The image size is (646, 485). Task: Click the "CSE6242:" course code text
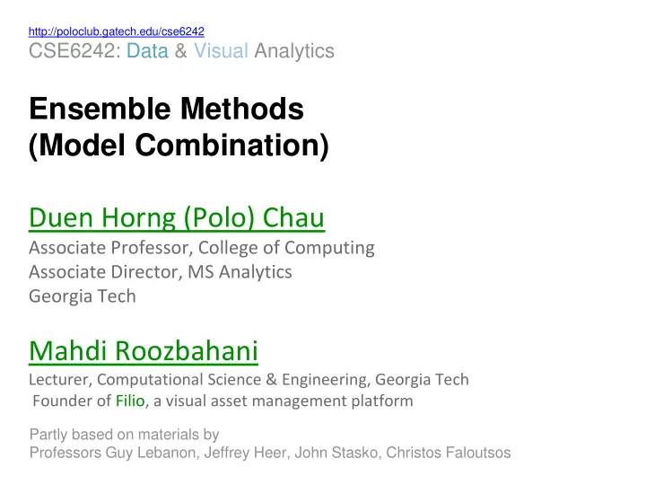74,51
